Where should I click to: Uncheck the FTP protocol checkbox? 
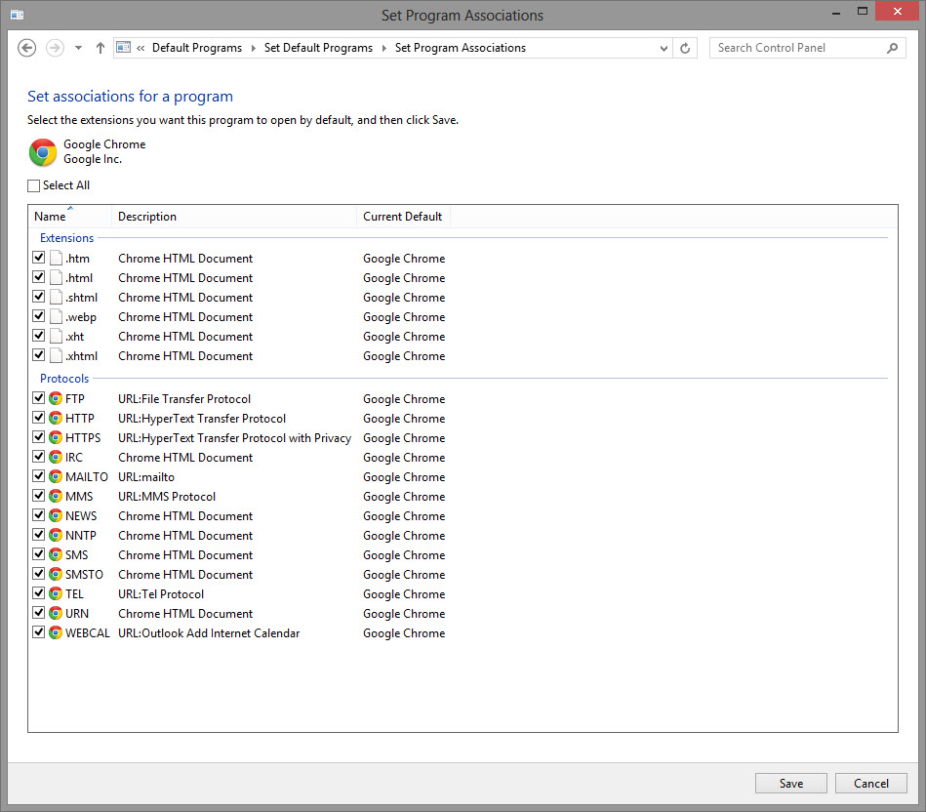(39, 398)
